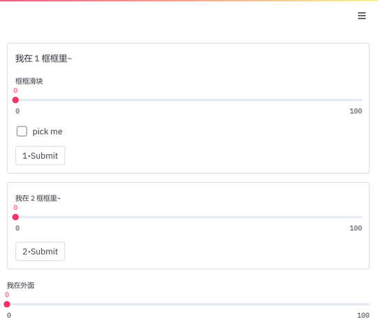The height and width of the screenshot is (324, 378).
Task: Click the middle of 框框滑块 slider track
Action: [189, 100]
